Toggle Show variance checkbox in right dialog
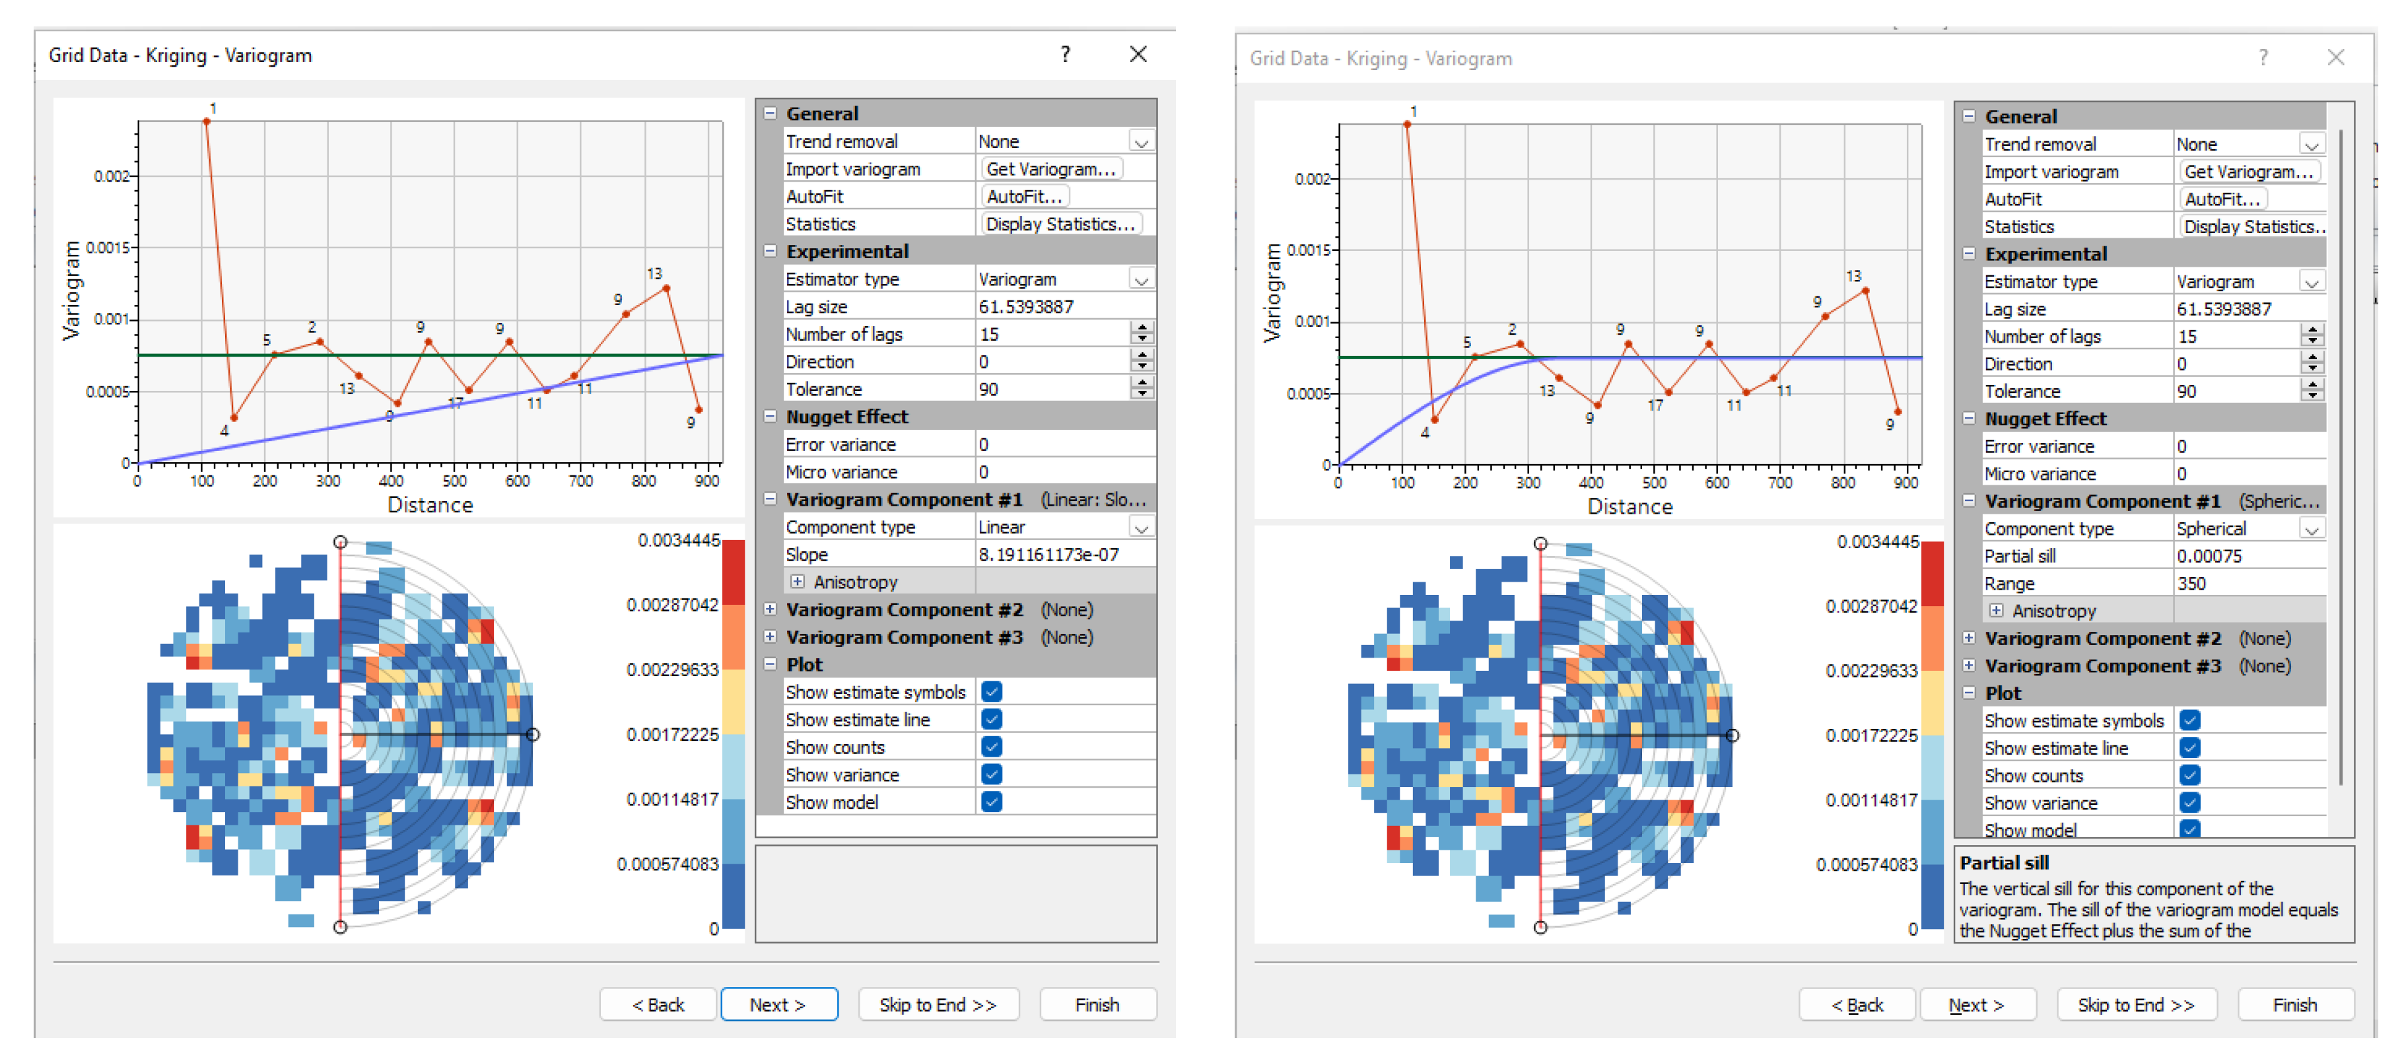Image resolution: width=2406 pixels, height=1063 pixels. 2189,802
